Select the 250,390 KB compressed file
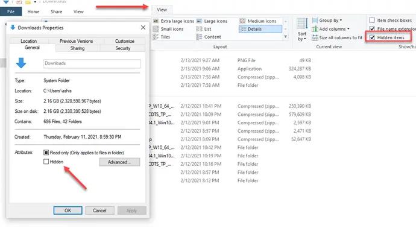Screen dimensions: 416x228 click(x=231, y=106)
